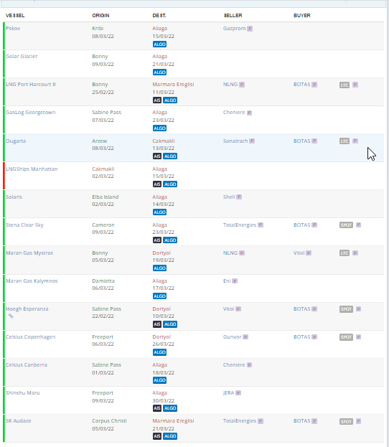Click P badge beside BOTAS in SK Audace row
389x447 pixels.
coord(314,421)
